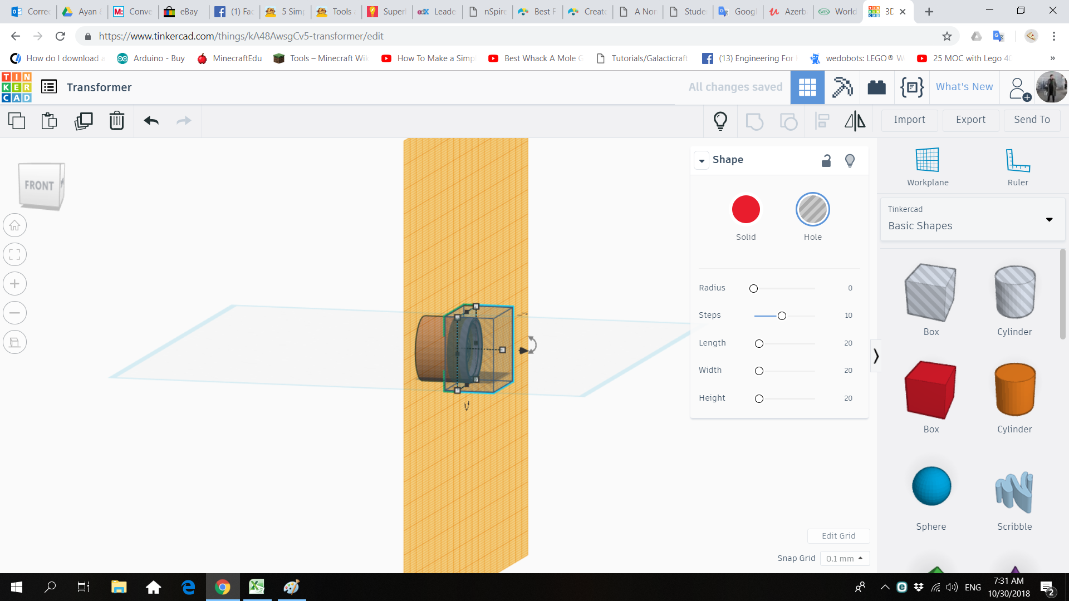
Task: Click the Mirror tool
Action: 855,121
